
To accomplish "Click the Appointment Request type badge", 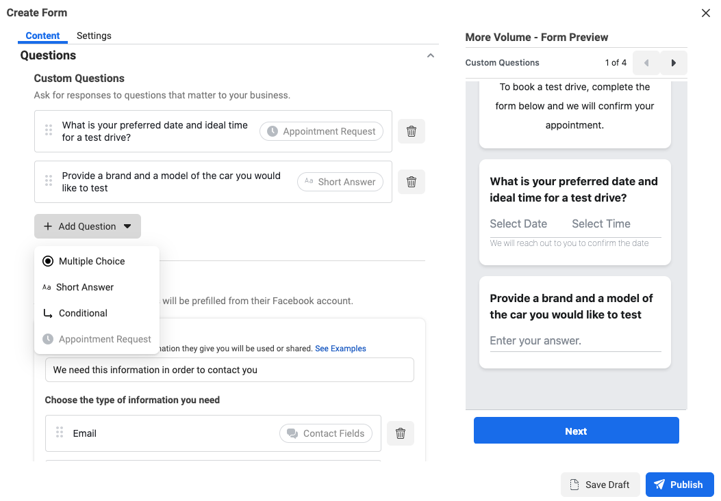I will pos(321,131).
